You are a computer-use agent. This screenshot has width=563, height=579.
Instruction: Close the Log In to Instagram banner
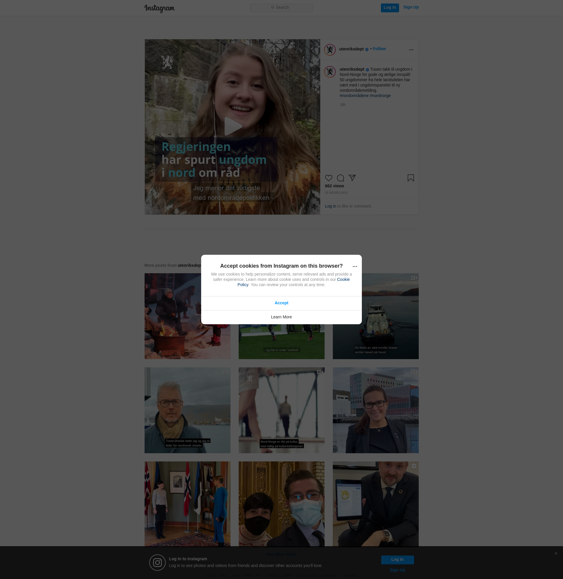click(x=556, y=553)
